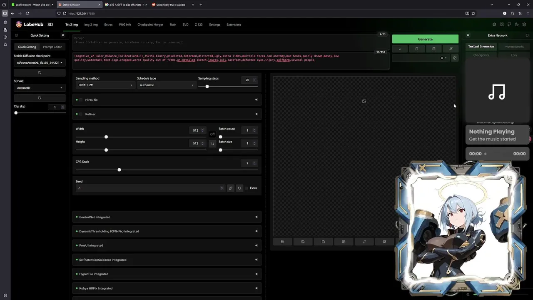The width and height of the screenshot is (533, 300).
Task: Expand the Refiner section arrow
Action: [x=256, y=114]
